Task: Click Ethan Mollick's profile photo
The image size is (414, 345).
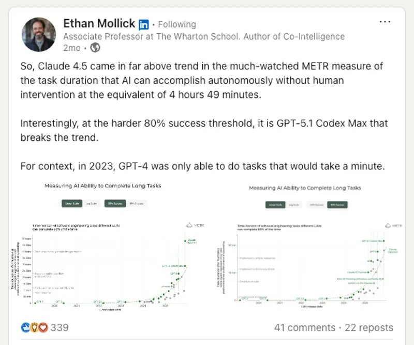Action: [x=38, y=34]
